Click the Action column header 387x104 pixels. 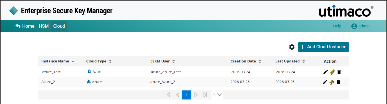330,61
